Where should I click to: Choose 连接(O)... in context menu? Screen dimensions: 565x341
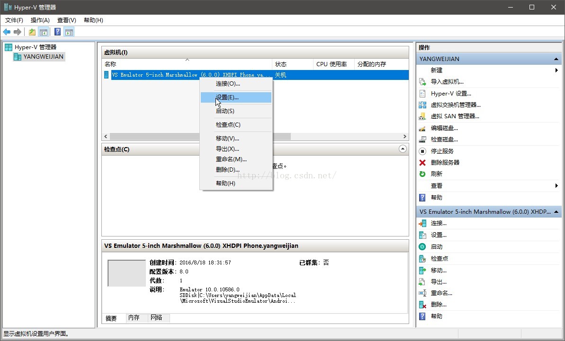[236, 84]
